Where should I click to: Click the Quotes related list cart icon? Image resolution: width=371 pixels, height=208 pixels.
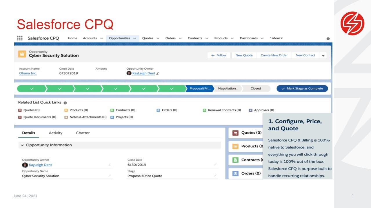tap(236, 133)
